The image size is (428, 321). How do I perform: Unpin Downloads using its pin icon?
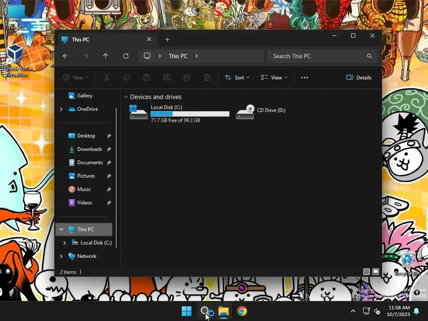[109, 149]
